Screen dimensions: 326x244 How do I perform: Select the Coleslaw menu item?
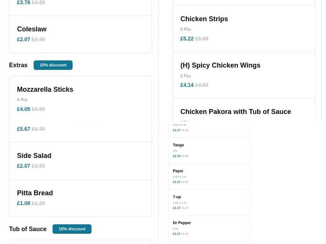click(32, 29)
